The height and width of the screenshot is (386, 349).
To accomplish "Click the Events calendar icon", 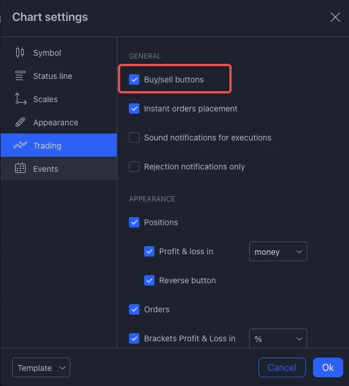I will pos(20,169).
